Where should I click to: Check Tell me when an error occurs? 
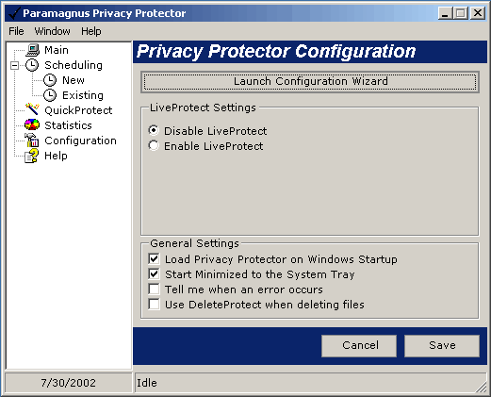click(x=154, y=289)
